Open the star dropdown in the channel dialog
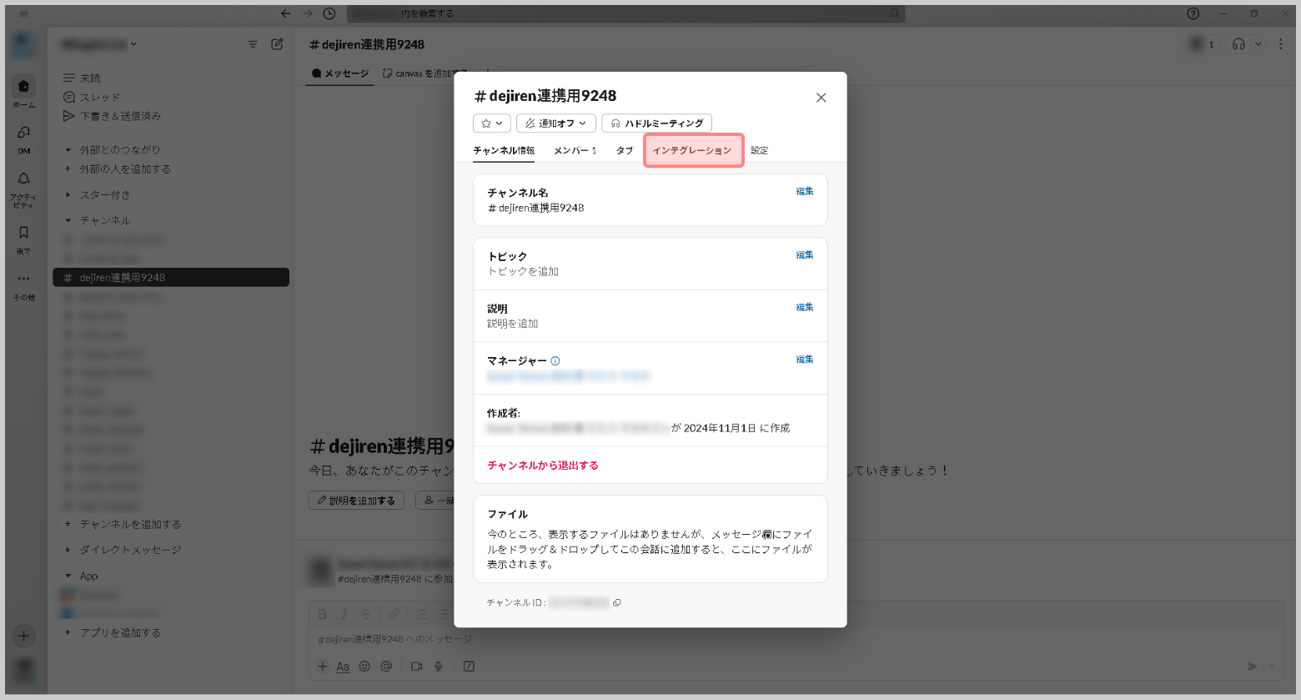Screen dimensions: 1301x700 (492, 123)
